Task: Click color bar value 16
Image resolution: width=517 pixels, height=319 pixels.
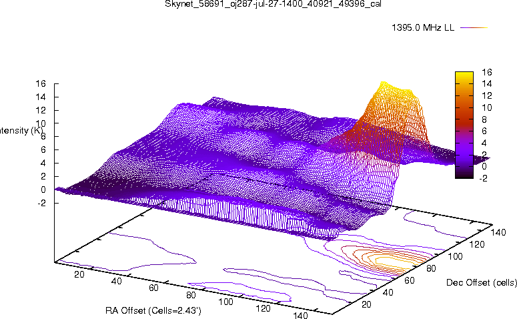Action: click(x=487, y=72)
